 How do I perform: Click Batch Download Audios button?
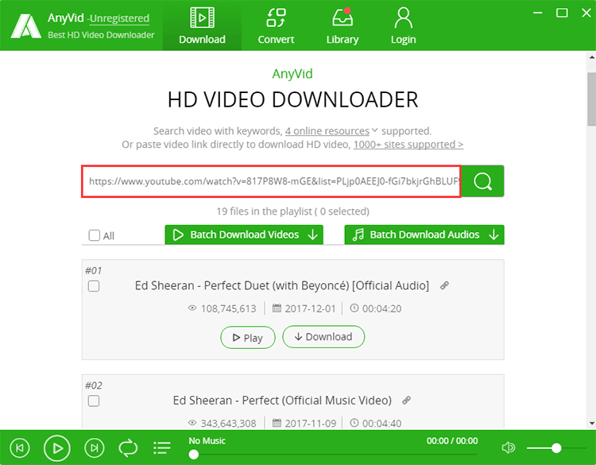tap(424, 234)
